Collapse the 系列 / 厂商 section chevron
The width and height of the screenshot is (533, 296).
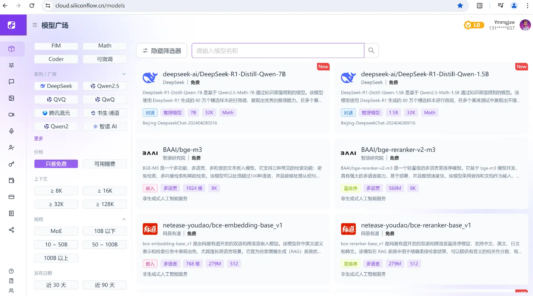pyautogui.click(x=124, y=74)
